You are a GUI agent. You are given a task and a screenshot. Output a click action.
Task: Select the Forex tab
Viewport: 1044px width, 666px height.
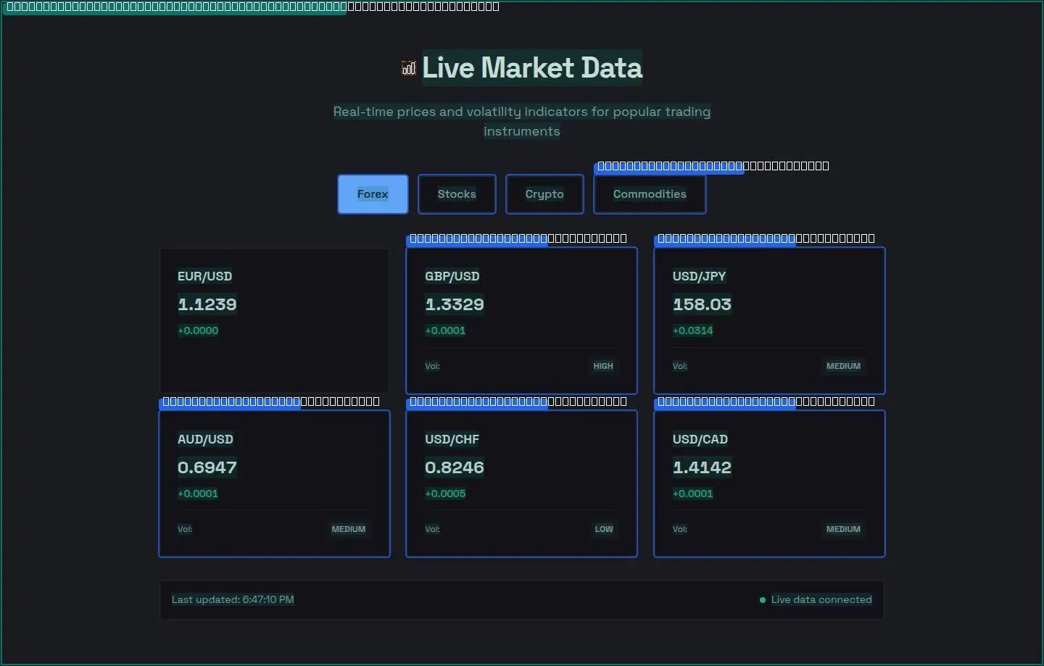pos(373,194)
